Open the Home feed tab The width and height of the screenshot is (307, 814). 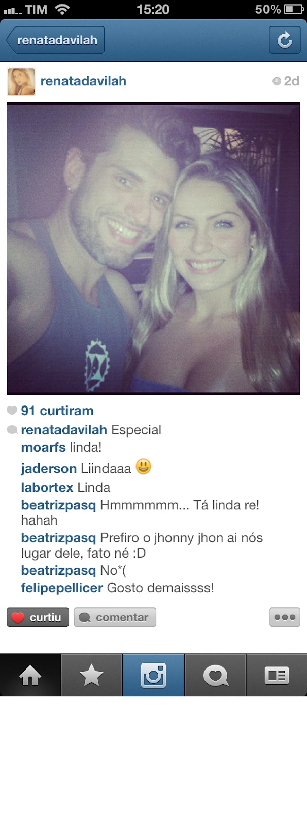pos(30,675)
